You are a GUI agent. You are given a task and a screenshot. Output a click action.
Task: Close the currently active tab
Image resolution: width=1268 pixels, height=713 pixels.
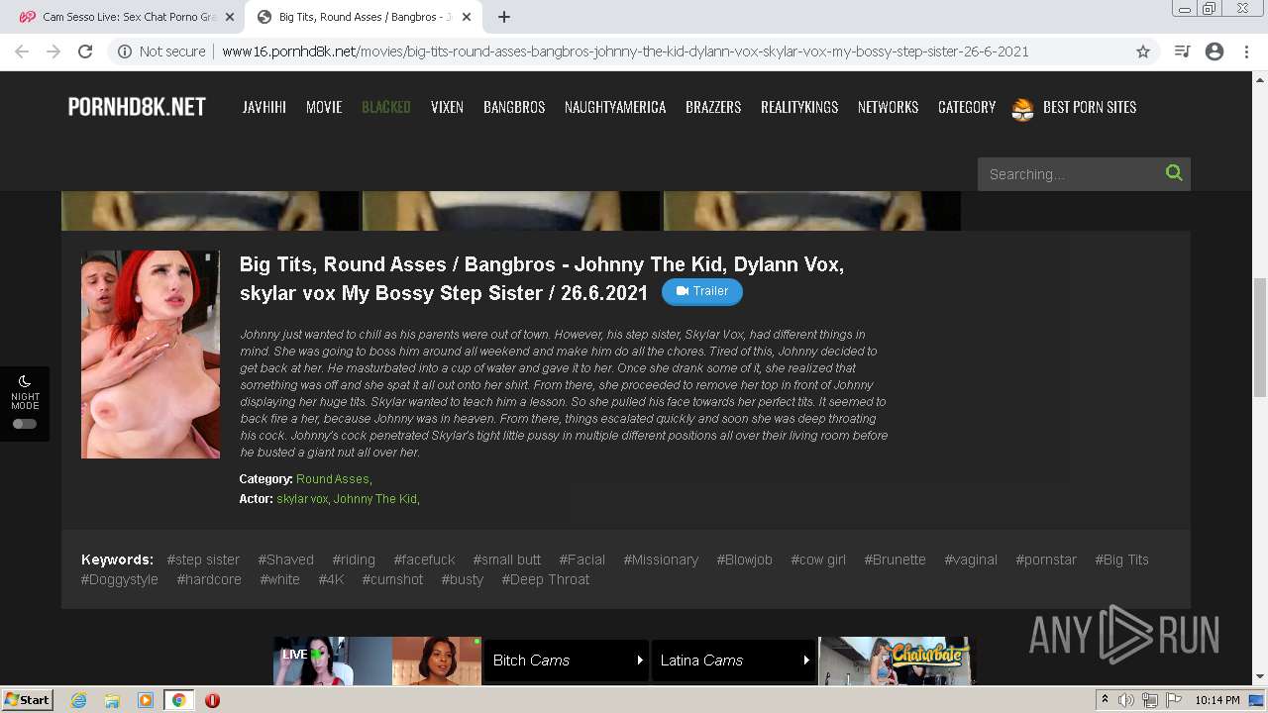coord(467,17)
